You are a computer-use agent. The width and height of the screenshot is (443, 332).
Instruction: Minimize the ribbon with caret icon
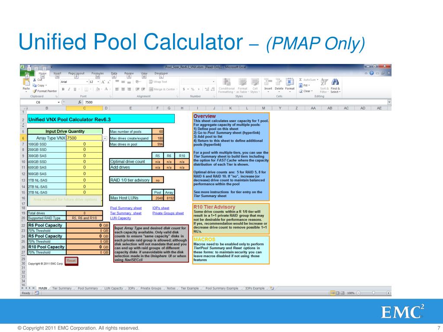click(366, 73)
